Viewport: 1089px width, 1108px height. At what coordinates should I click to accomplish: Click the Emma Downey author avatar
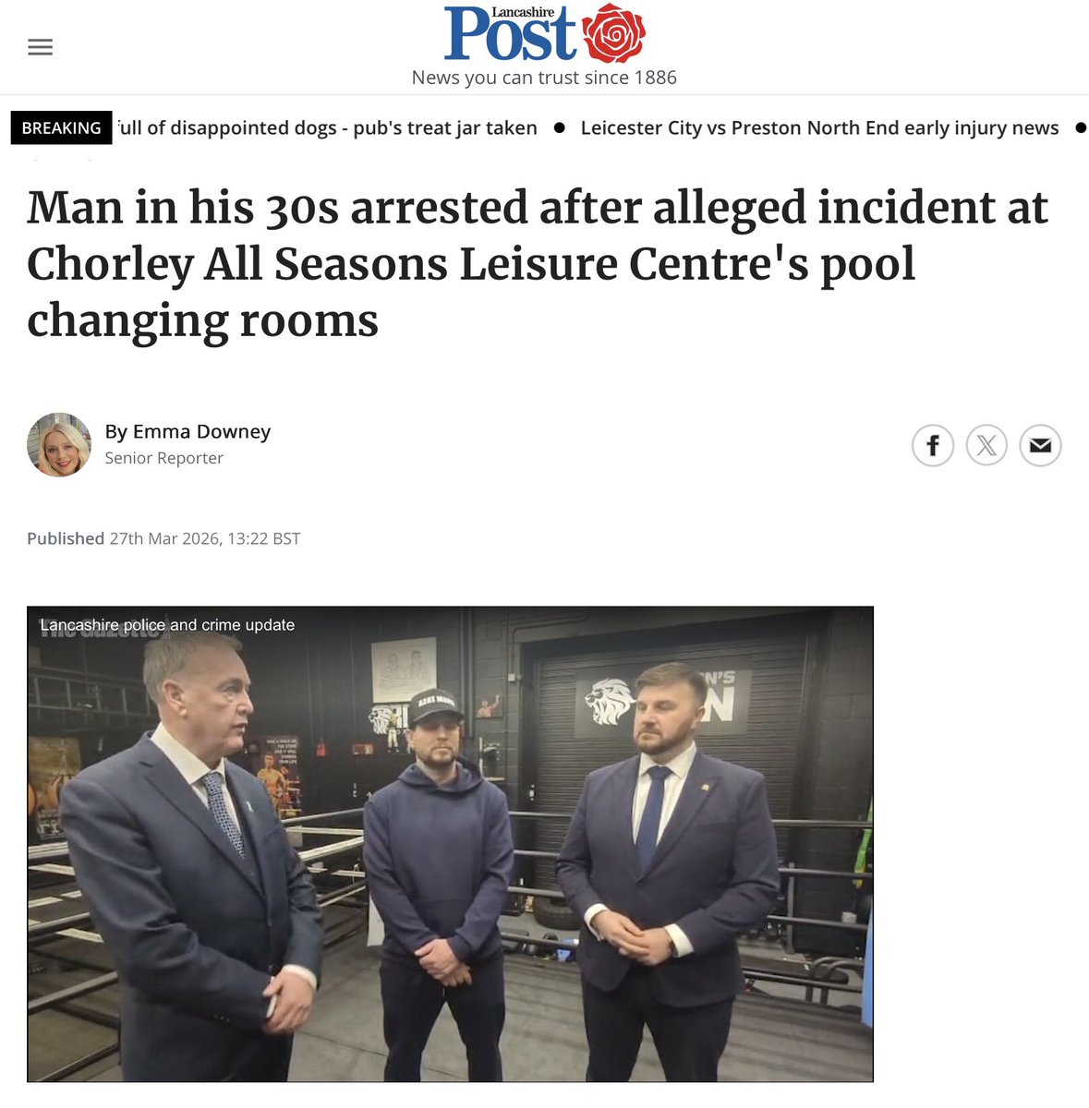[59, 444]
